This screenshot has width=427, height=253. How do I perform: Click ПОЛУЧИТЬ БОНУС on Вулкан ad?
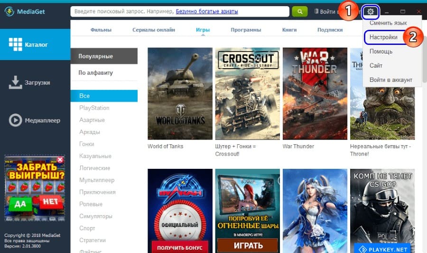(x=180, y=247)
